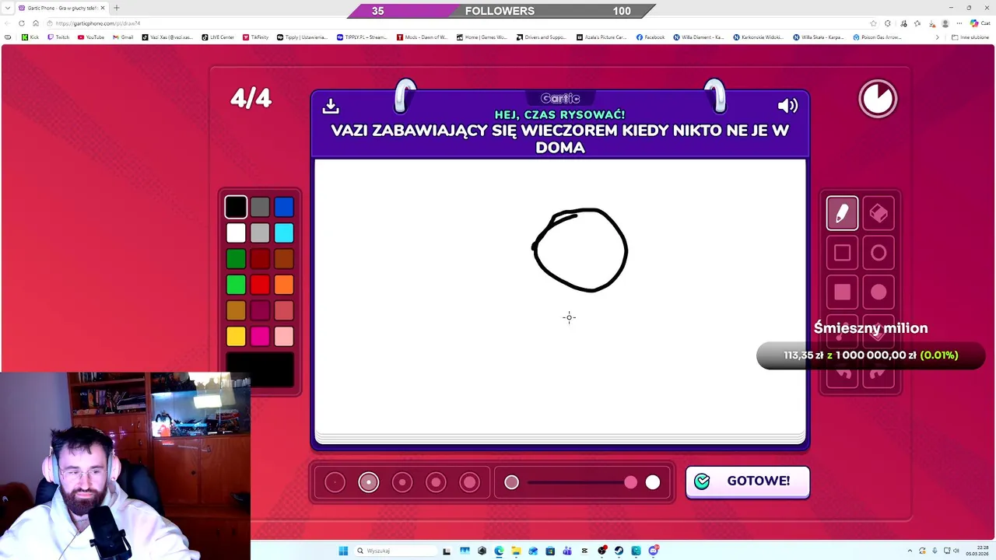Open Microsoft Edge from the taskbar
Image resolution: width=996 pixels, height=560 pixels.
(x=499, y=551)
